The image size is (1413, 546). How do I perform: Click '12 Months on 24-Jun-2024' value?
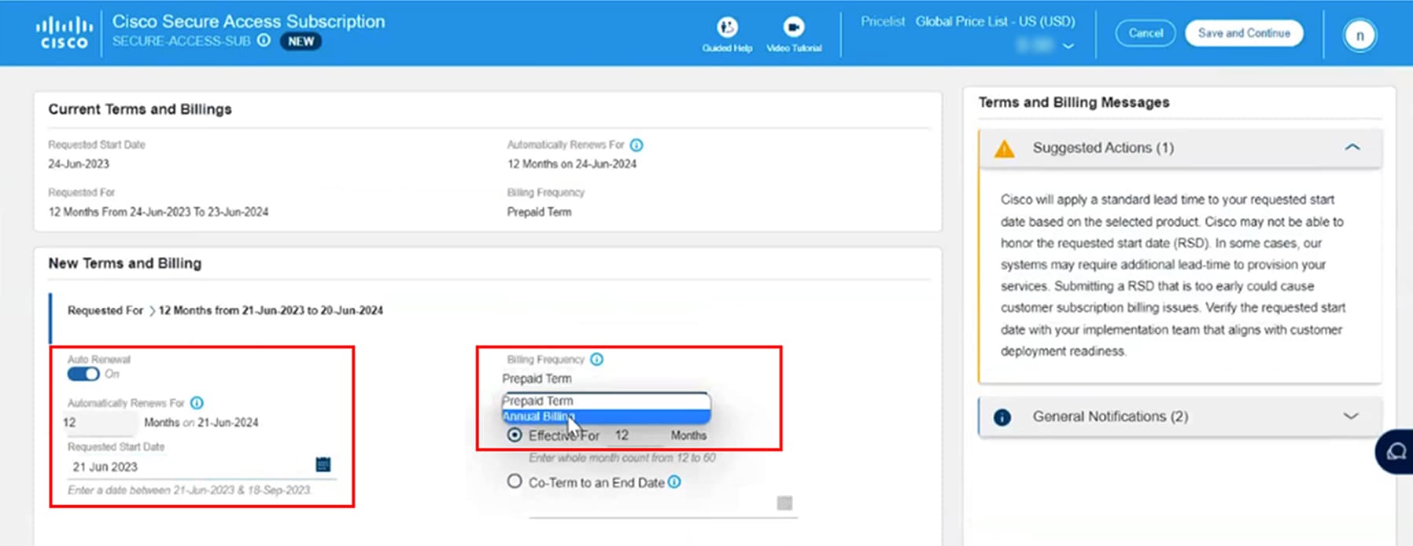(x=572, y=164)
